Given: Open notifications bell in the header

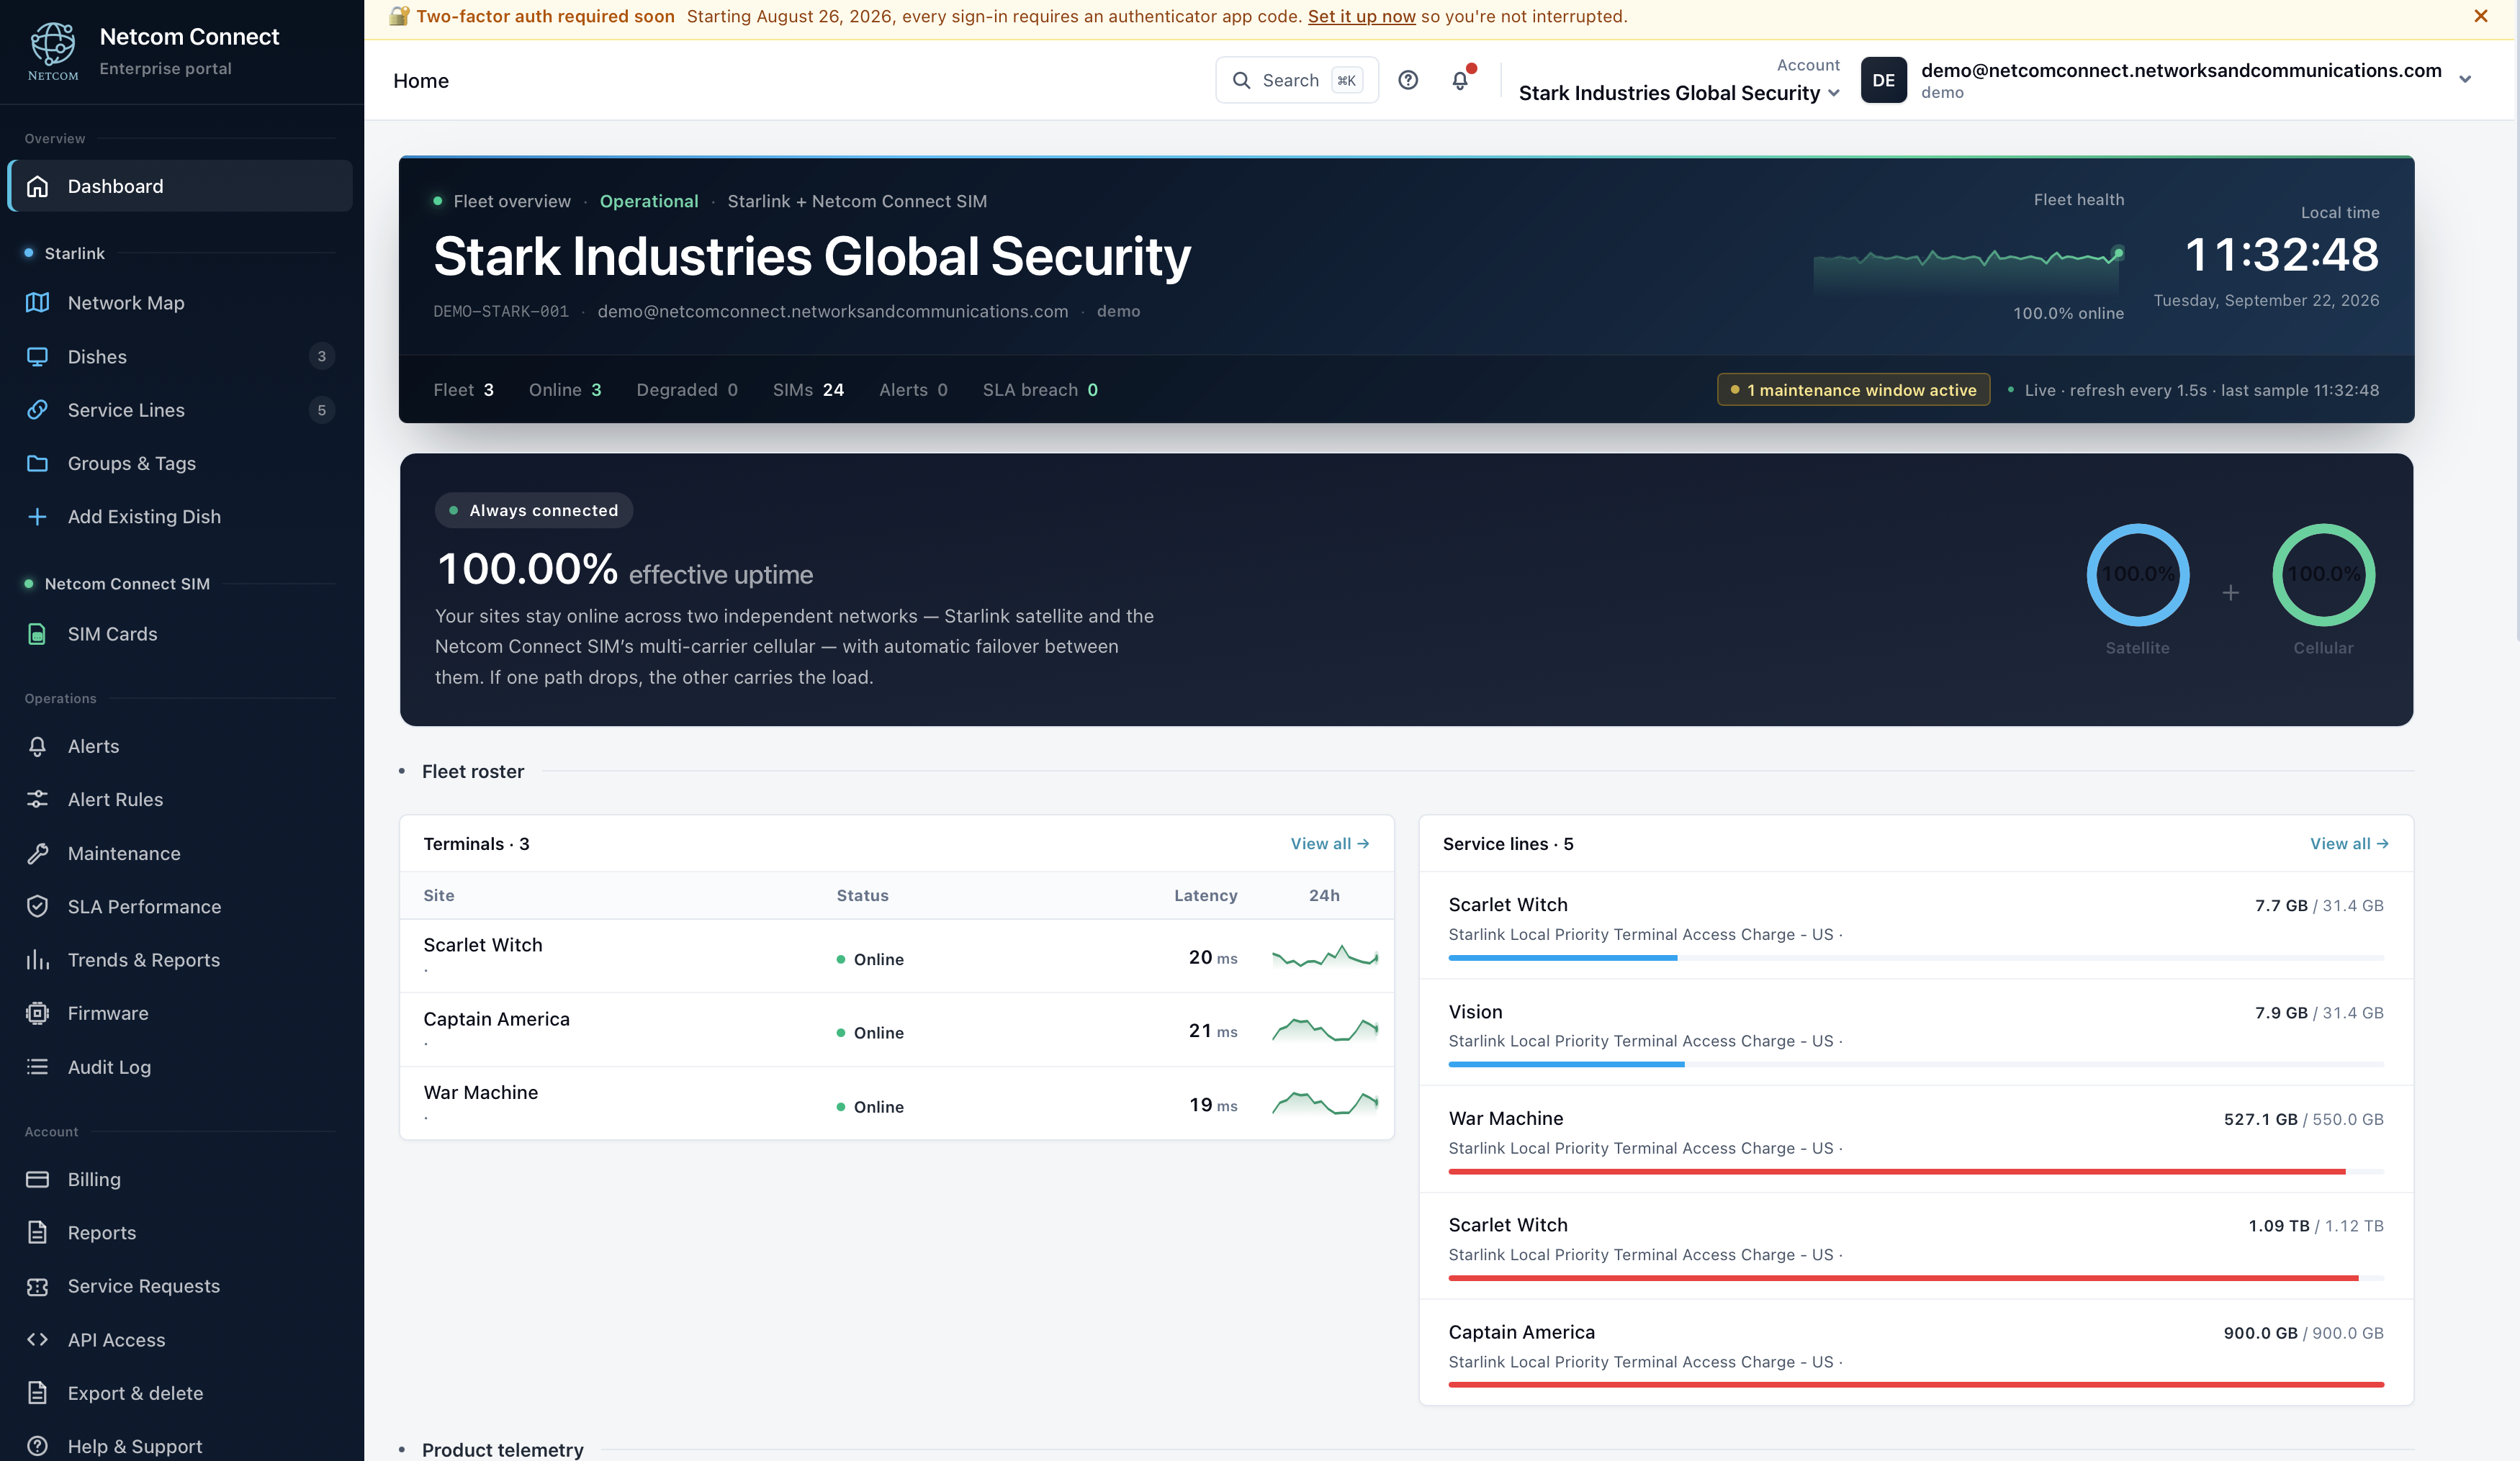Looking at the screenshot, I should click(x=1460, y=80).
